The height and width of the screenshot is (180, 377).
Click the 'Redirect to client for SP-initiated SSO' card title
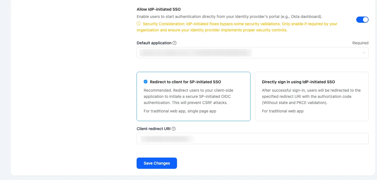click(x=185, y=82)
